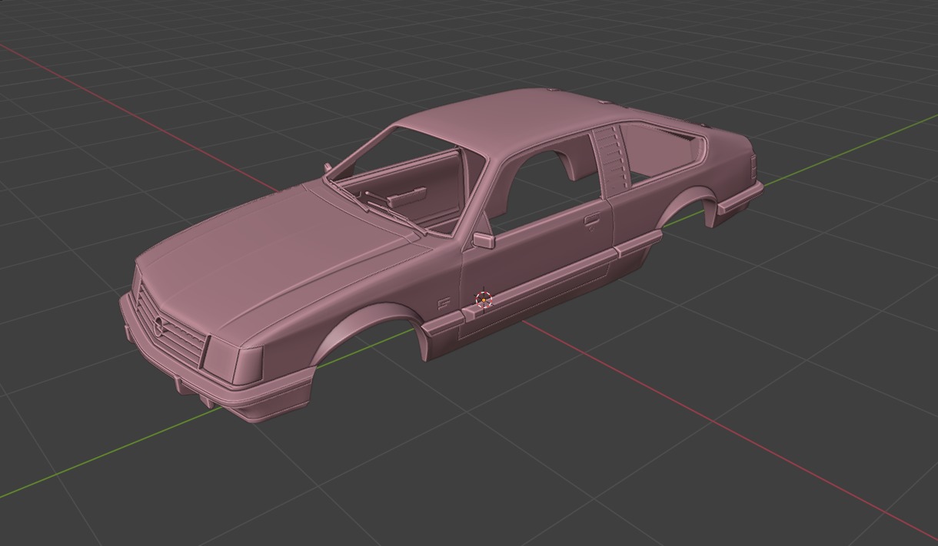
Task: Click the 3D cursor on the car door
Action: tap(484, 299)
